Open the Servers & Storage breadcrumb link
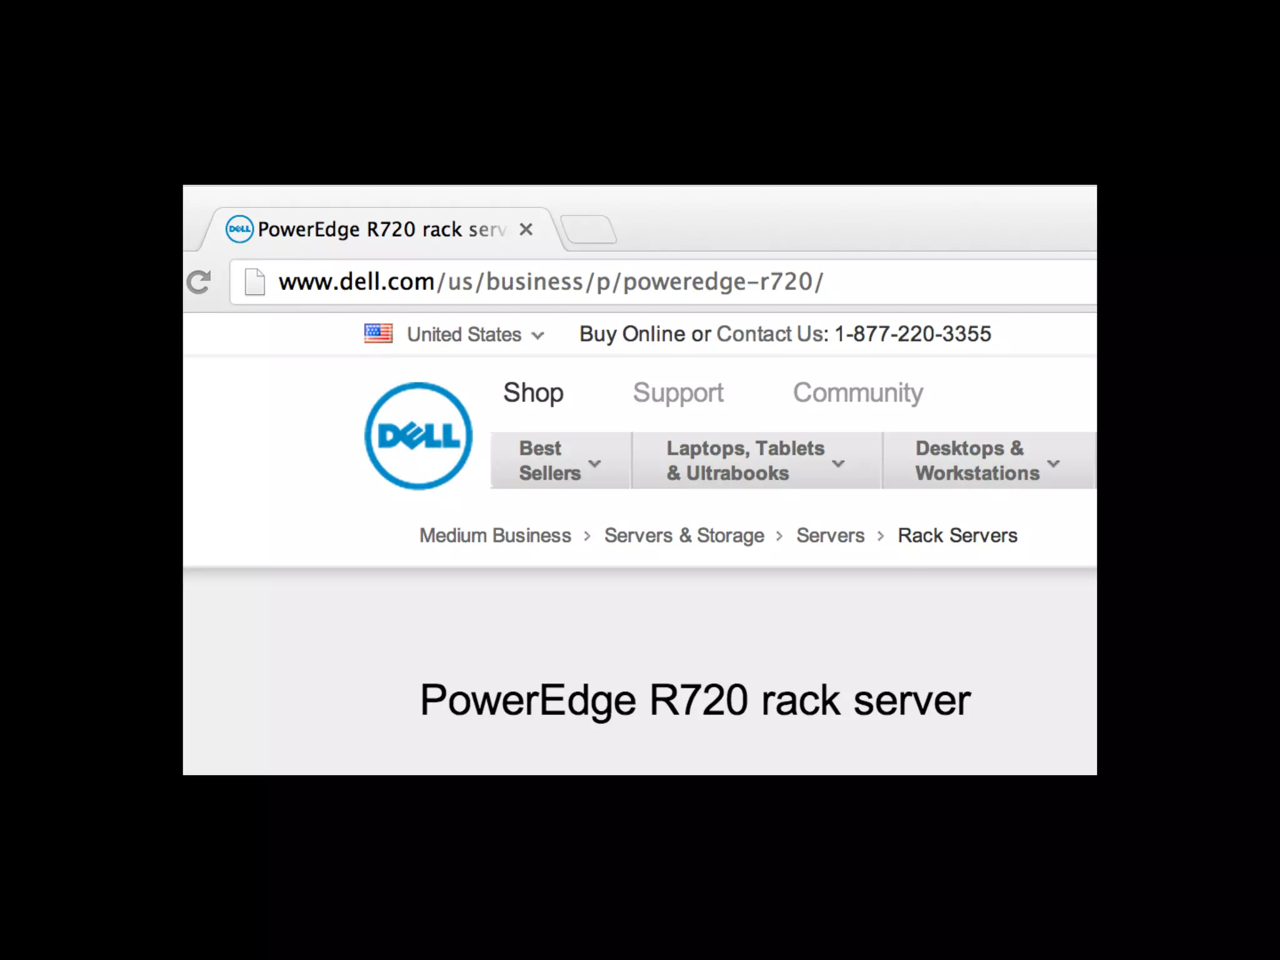Screen dimensions: 1280x960 pyautogui.click(x=684, y=536)
